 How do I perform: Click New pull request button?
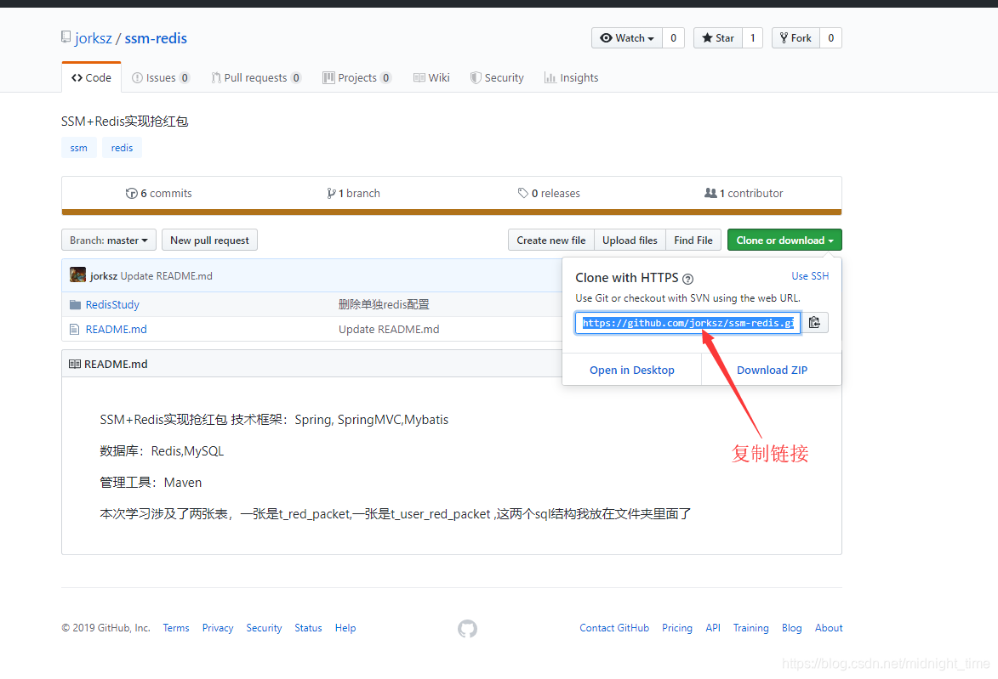click(x=209, y=240)
